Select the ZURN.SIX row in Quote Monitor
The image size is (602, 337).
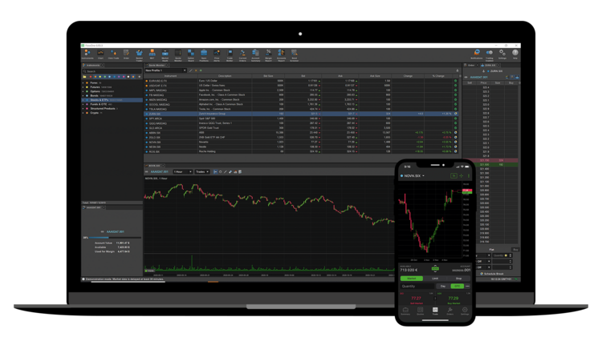pyautogui.click(x=301, y=114)
